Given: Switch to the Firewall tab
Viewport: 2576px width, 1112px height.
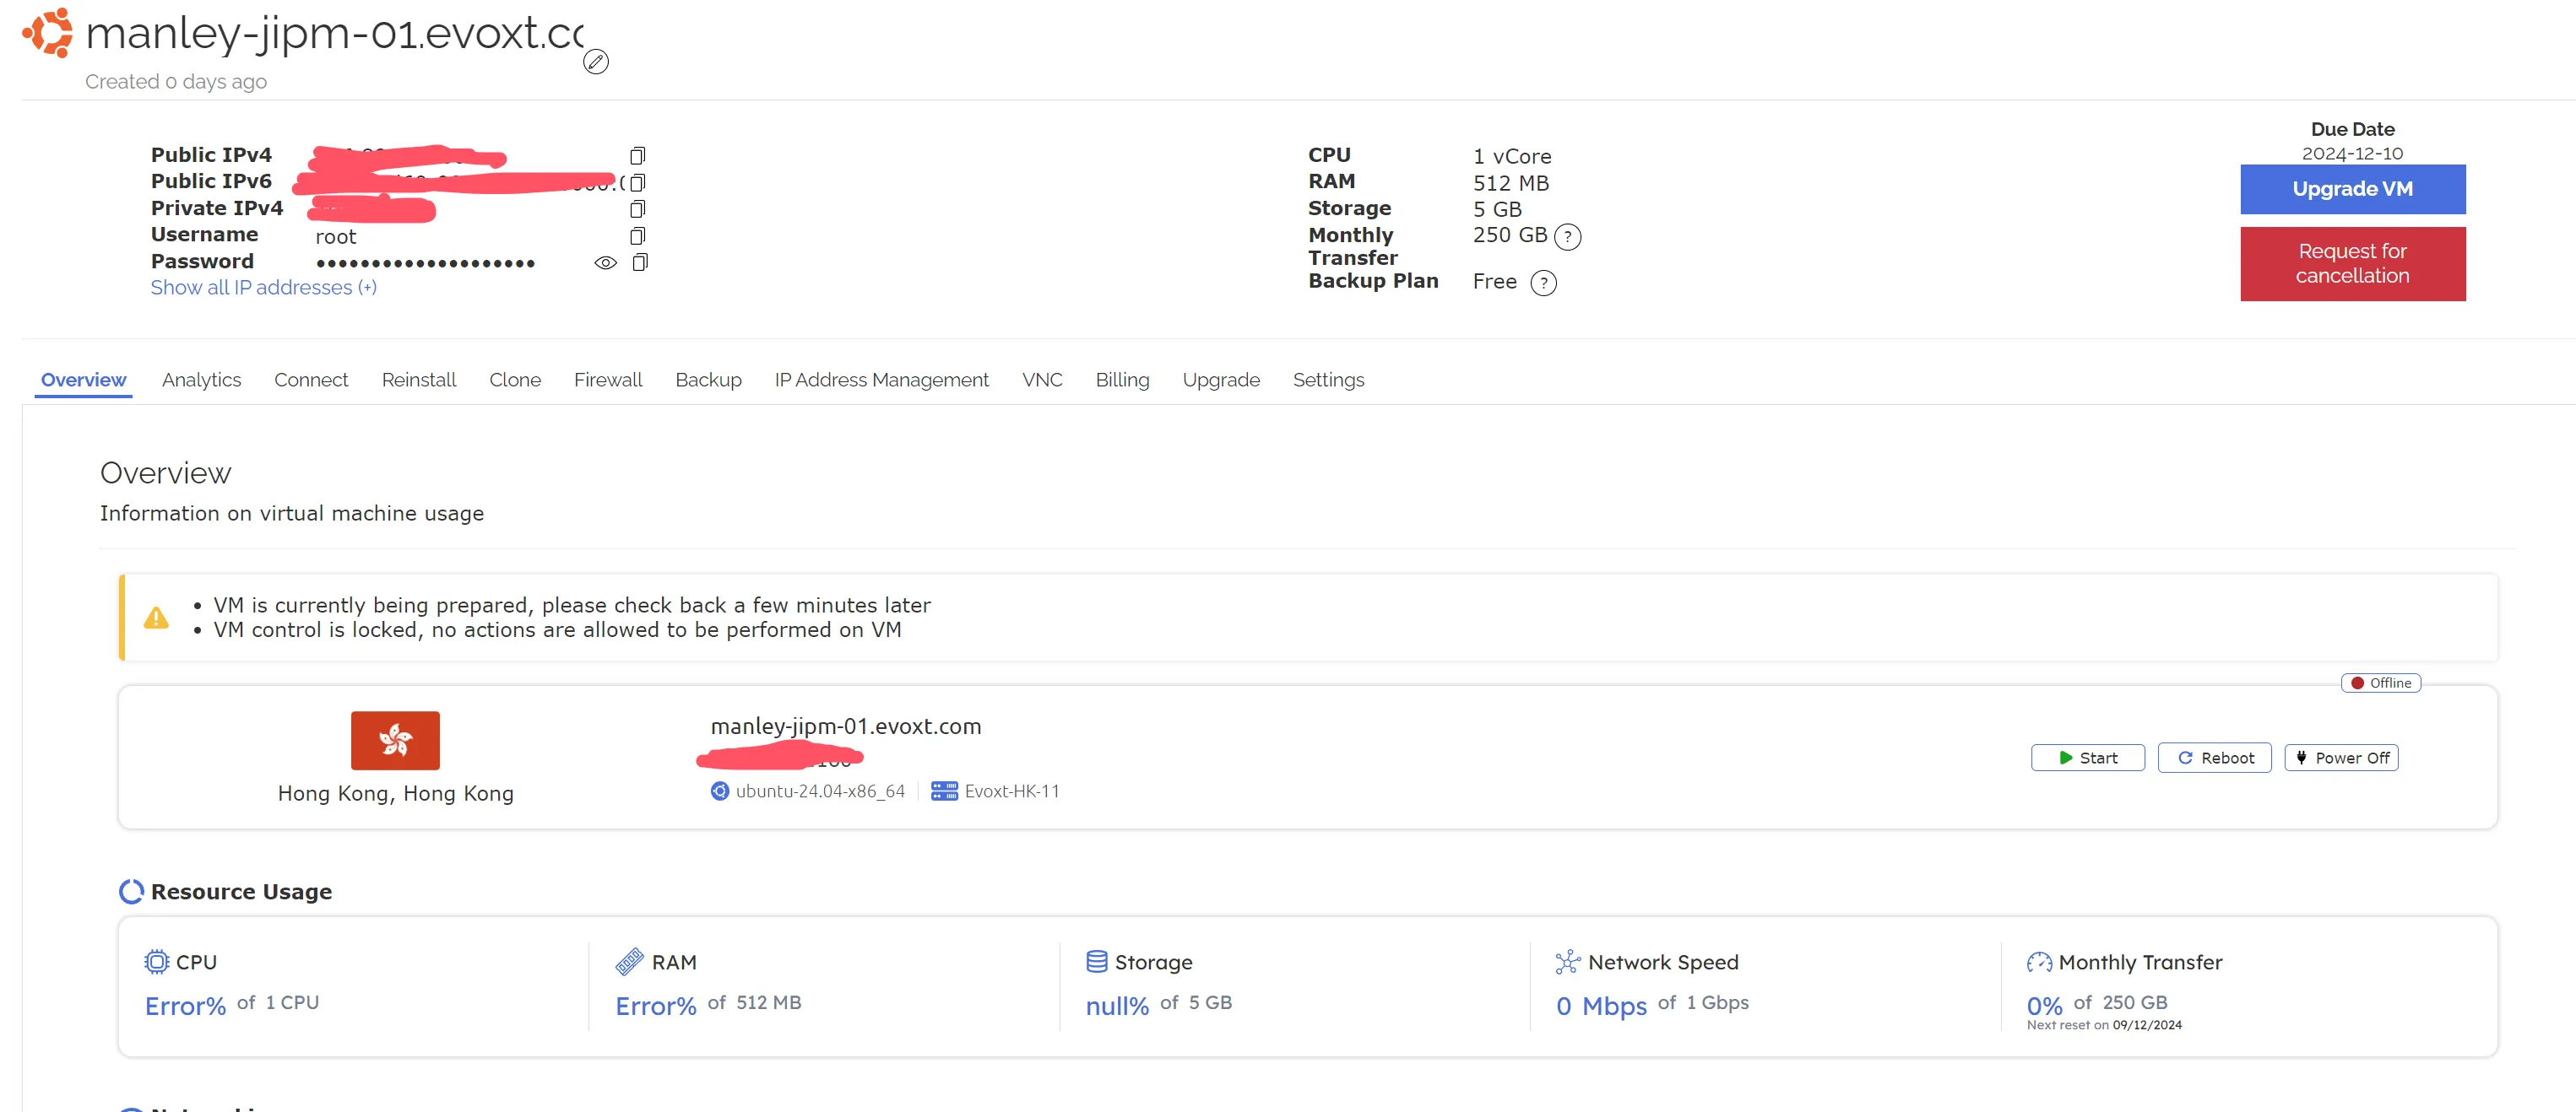Looking at the screenshot, I should [607, 380].
